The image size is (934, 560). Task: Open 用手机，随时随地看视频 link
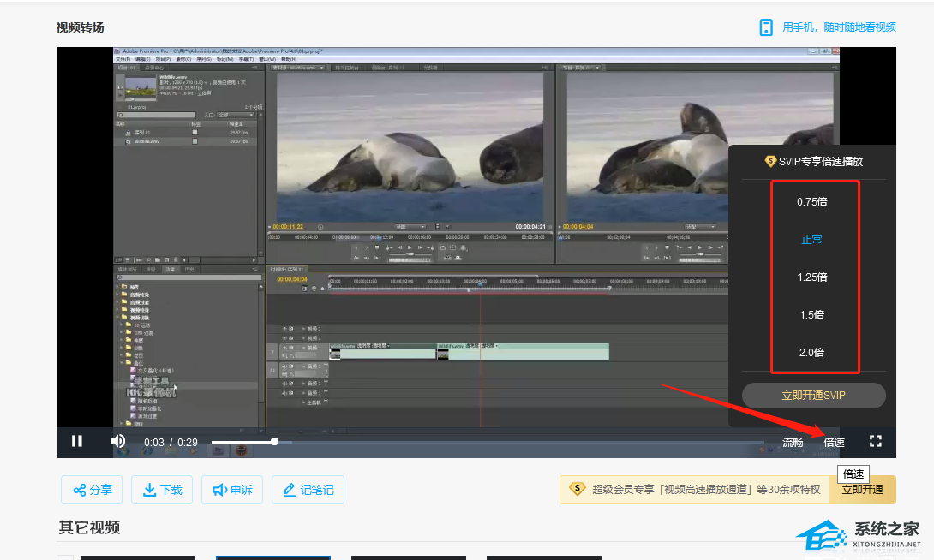click(838, 27)
